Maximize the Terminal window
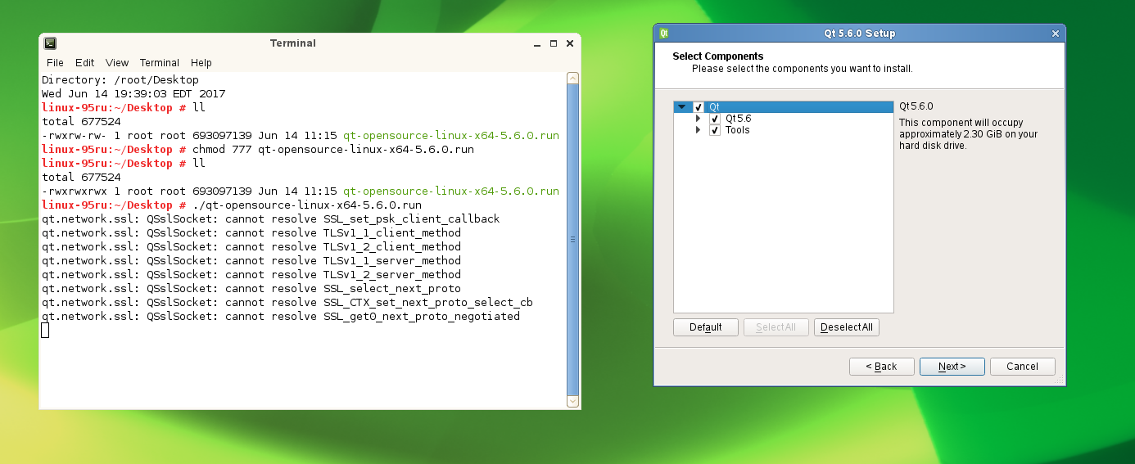This screenshot has width=1135, height=464. pos(554,43)
